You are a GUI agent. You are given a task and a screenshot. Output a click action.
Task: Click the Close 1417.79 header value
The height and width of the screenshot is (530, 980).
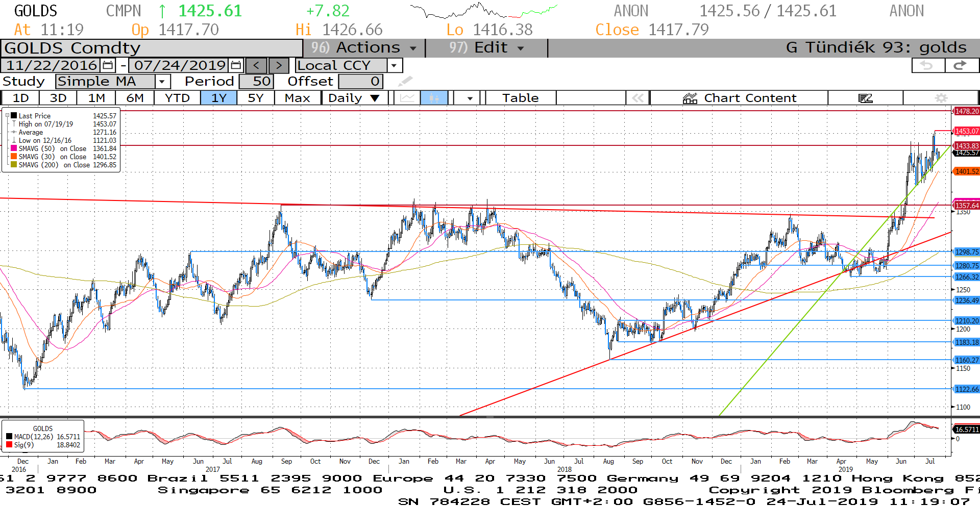(x=652, y=30)
